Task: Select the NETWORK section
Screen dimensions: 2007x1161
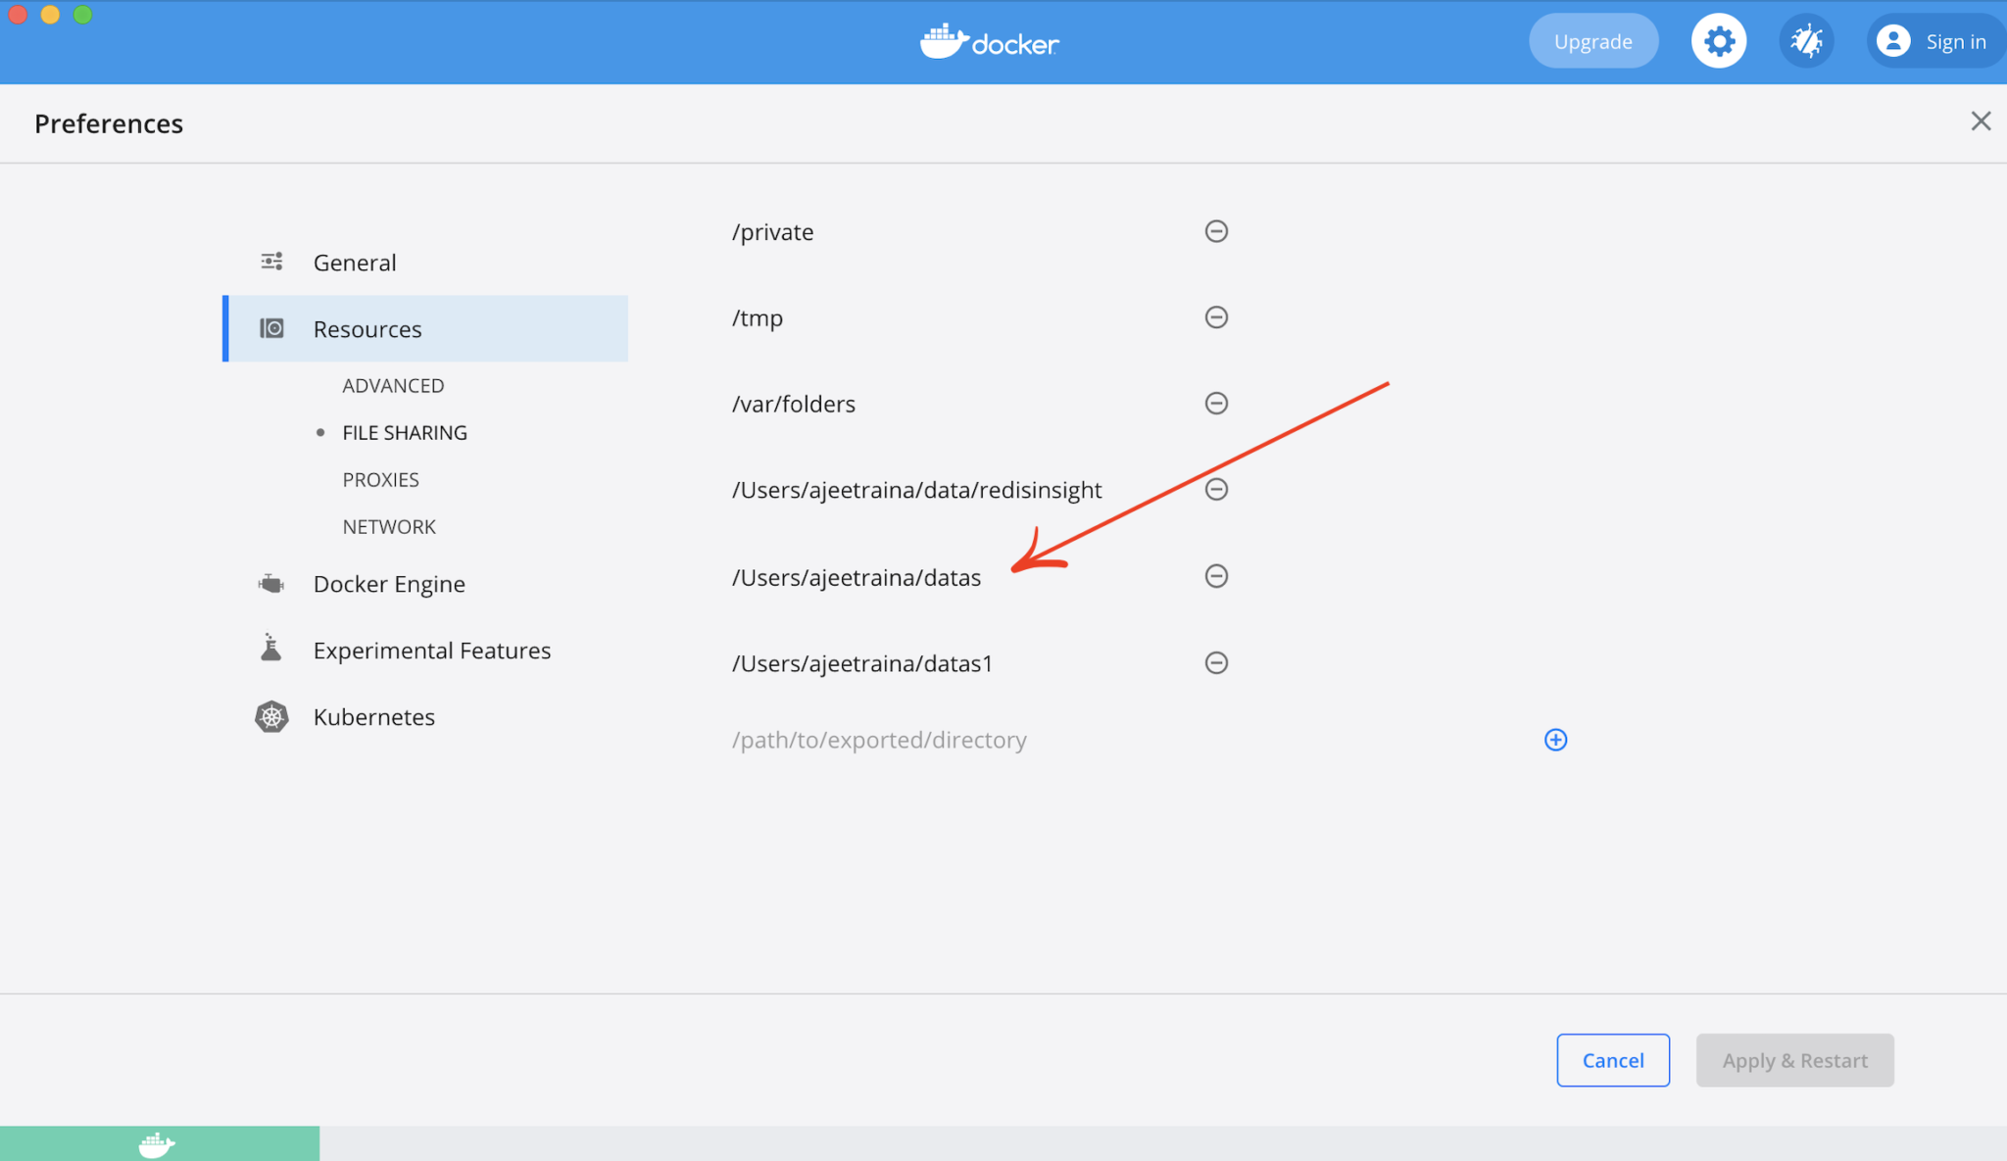Action: click(389, 526)
